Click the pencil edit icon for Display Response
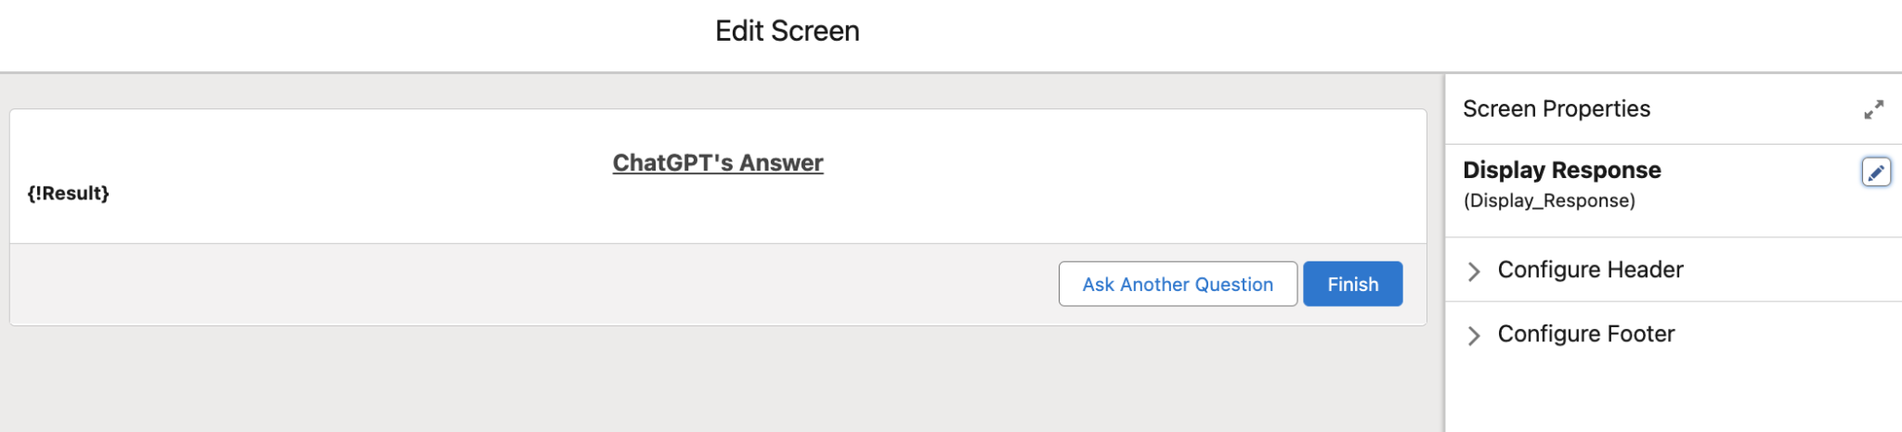This screenshot has height=432, width=1902. tap(1875, 172)
